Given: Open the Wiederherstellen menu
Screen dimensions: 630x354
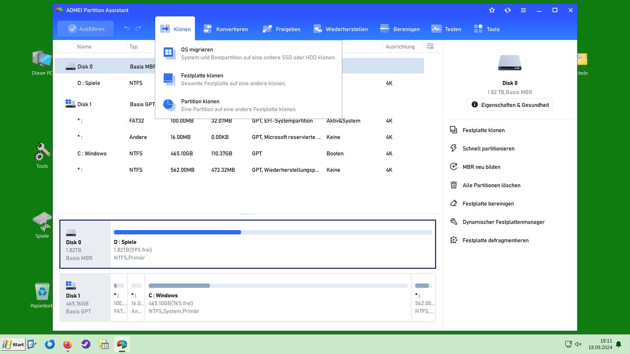Looking at the screenshot, I should (341, 29).
